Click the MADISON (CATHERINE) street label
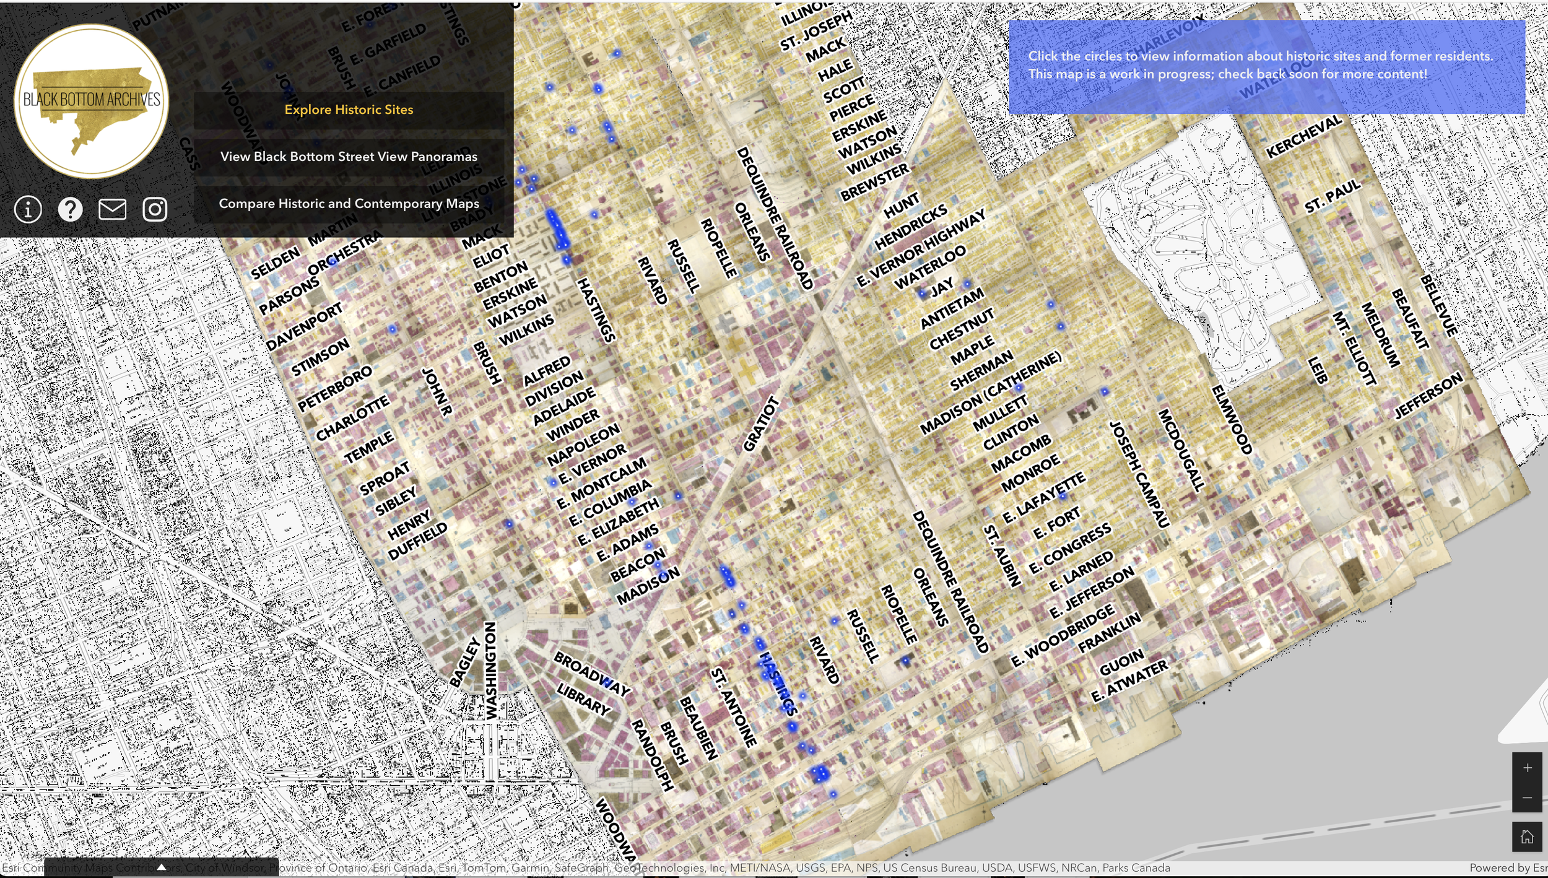The width and height of the screenshot is (1548, 878). click(991, 393)
